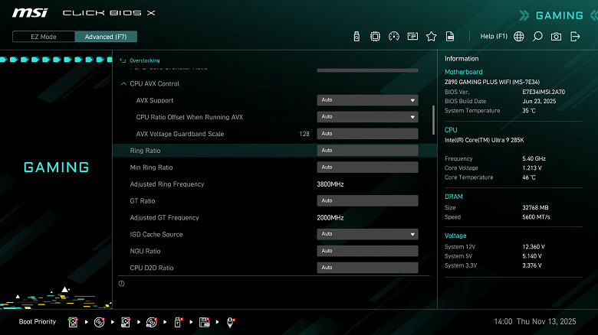Open the M-Flash USB drive icon
This screenshot has width=598, height=335.
tap(356, 36)
